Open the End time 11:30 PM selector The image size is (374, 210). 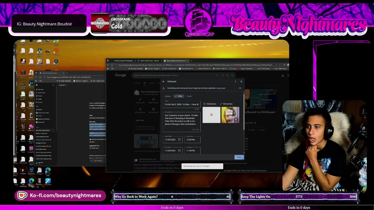tap(192, 151)
